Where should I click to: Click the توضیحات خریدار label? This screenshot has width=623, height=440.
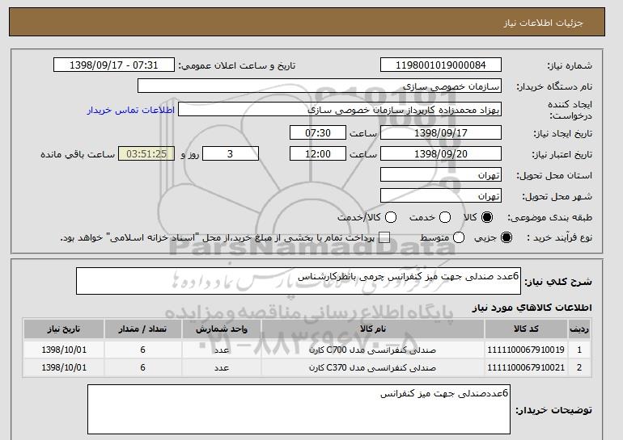click(554, 410)
